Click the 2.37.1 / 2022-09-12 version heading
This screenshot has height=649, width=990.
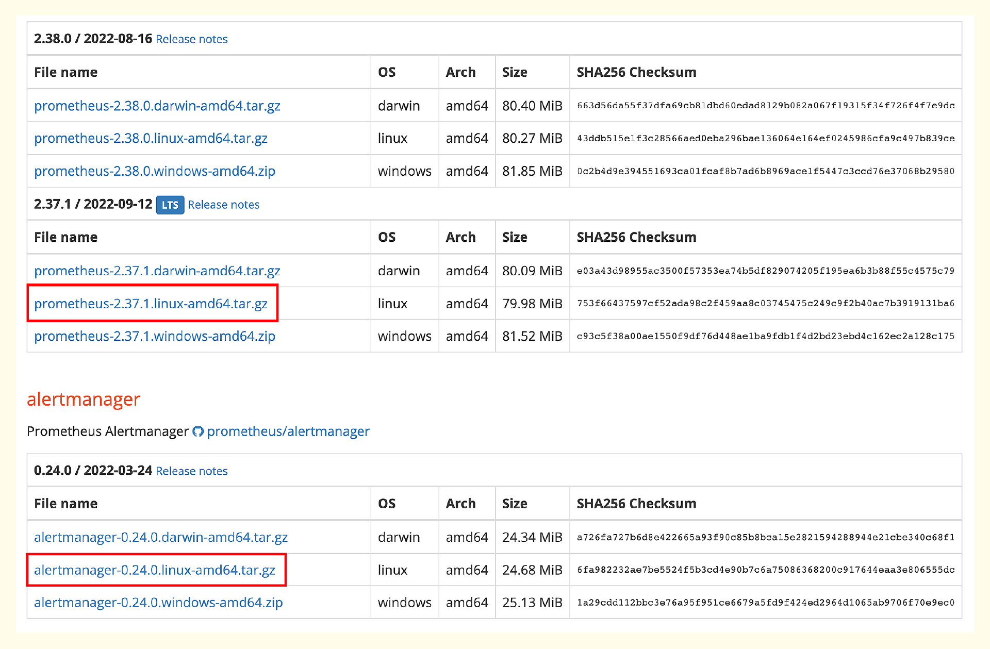point(93,204)
